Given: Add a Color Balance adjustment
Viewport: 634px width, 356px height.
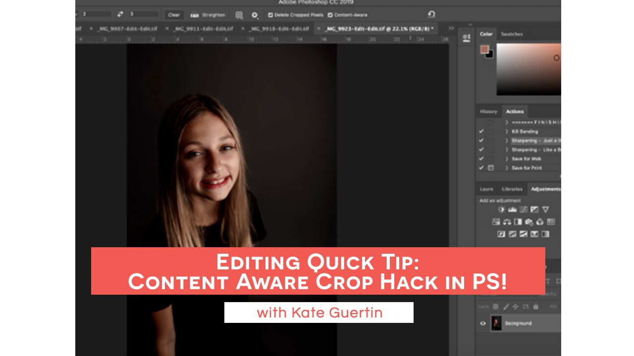Looking at the screenshot, I should 507,222.
